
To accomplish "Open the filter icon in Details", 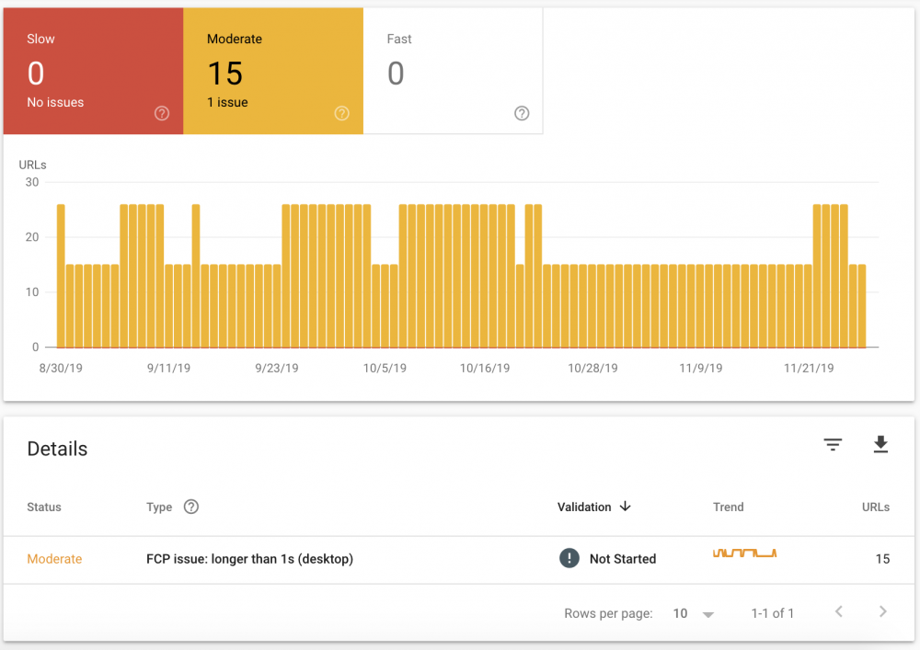I will click(833, 445).
